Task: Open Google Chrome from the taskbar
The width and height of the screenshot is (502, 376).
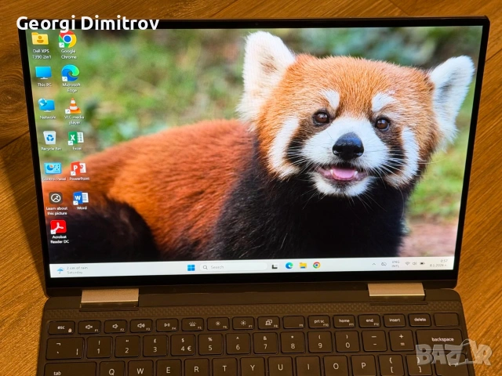Action: [317, 265]
